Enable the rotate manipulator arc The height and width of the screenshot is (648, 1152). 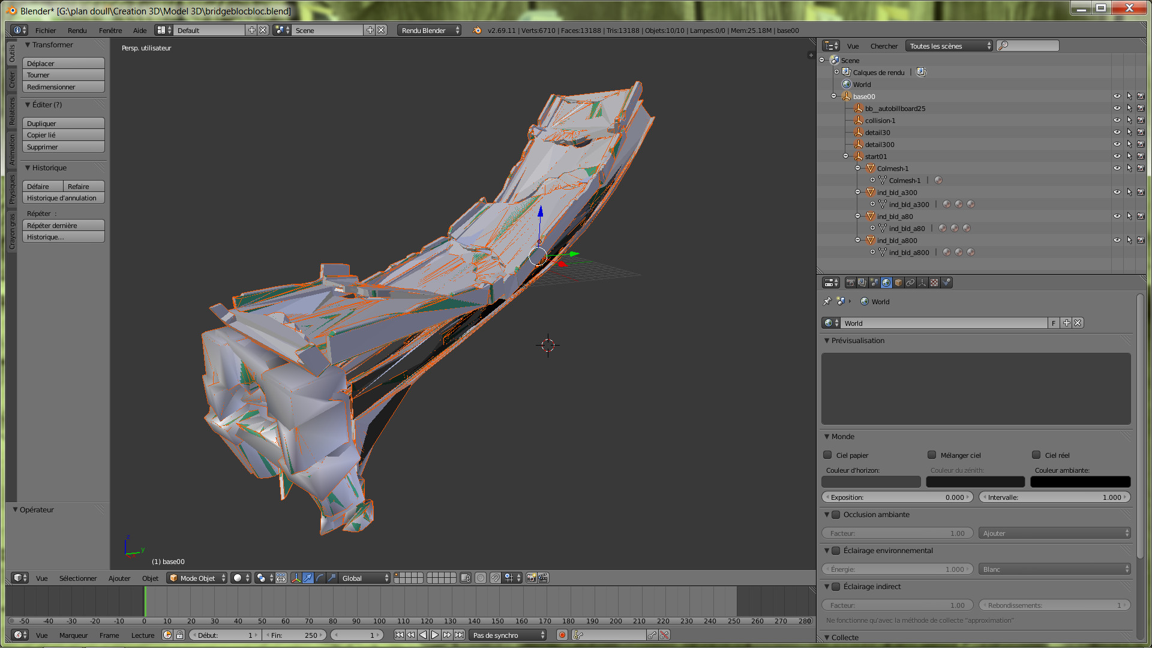(320, 578)
